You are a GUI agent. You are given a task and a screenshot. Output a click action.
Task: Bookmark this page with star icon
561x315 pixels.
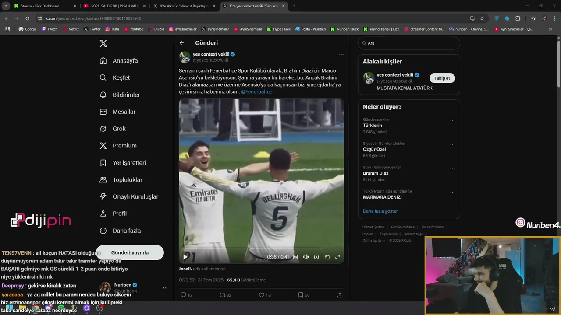pyautogui.click(x=482, y=18)
